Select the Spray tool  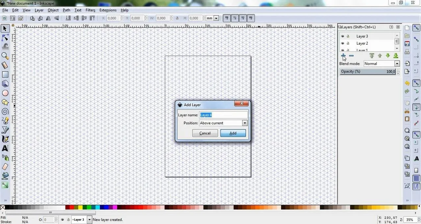coord(5,158)
